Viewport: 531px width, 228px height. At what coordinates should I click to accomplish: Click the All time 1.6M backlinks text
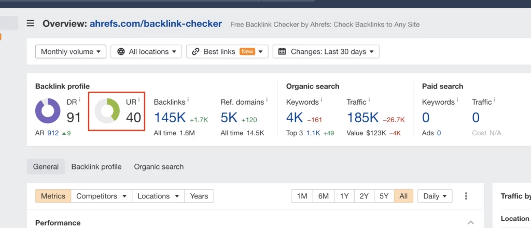174,133
